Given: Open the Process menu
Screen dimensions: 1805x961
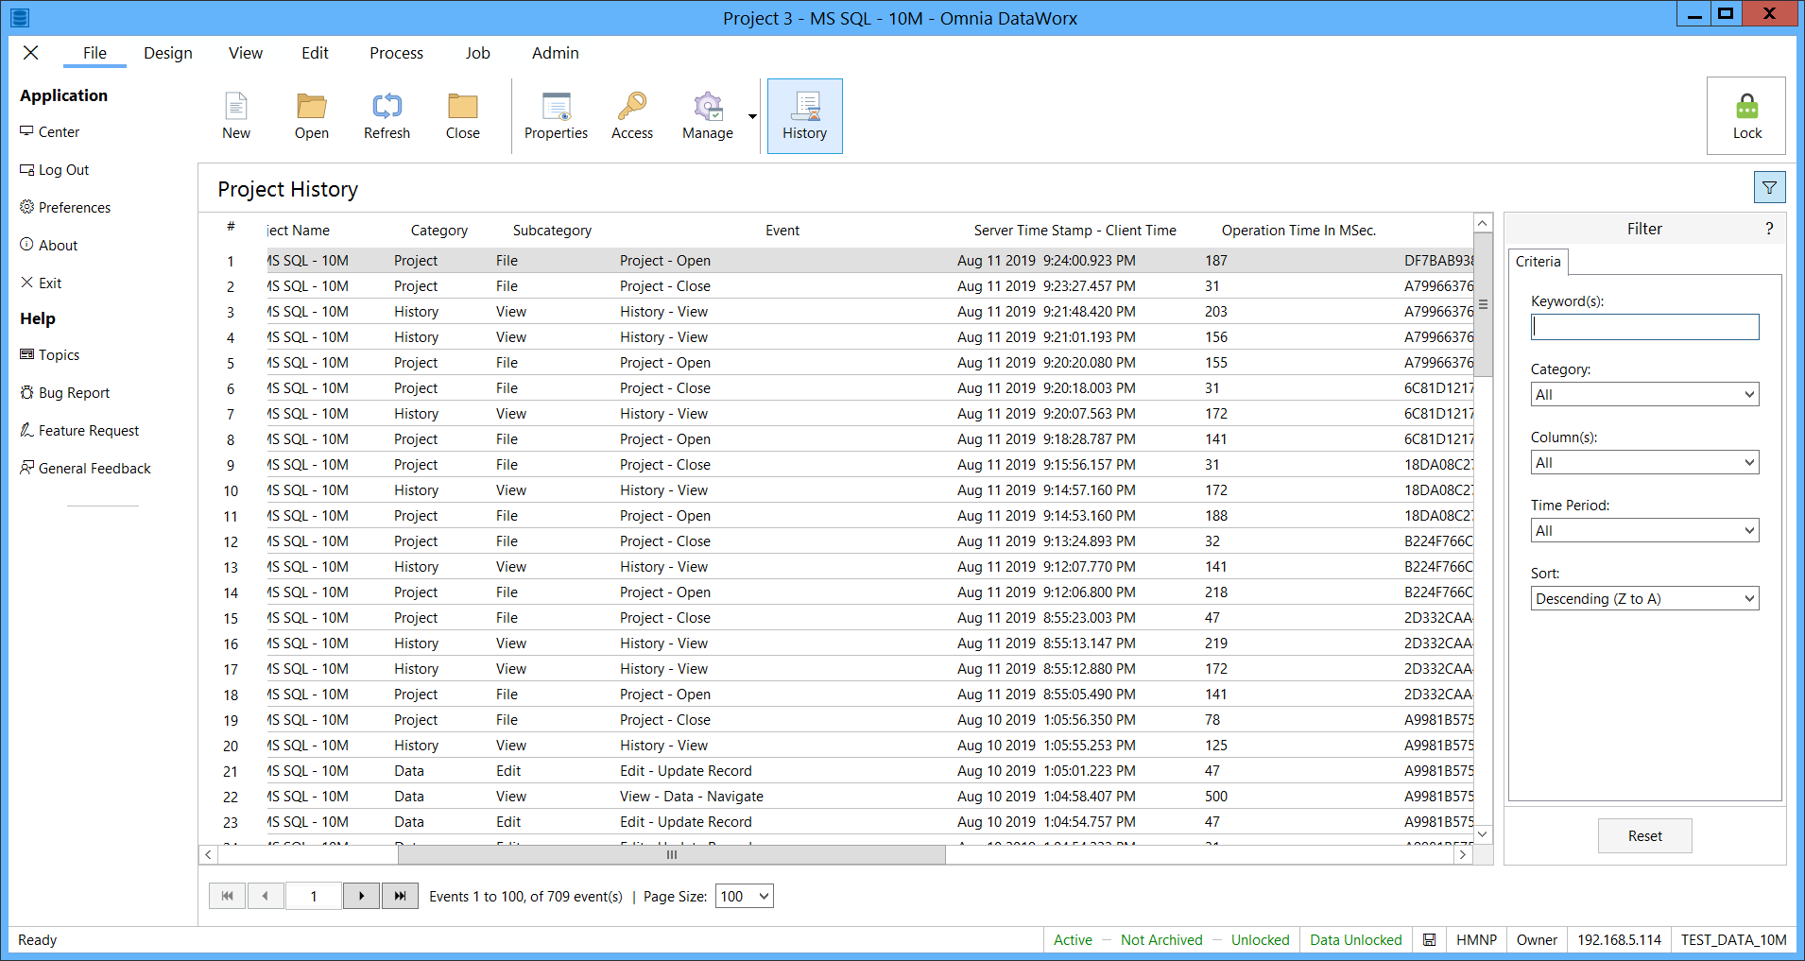Looking at the screenshot, I should pyautogui.click(x=396, y=53).
